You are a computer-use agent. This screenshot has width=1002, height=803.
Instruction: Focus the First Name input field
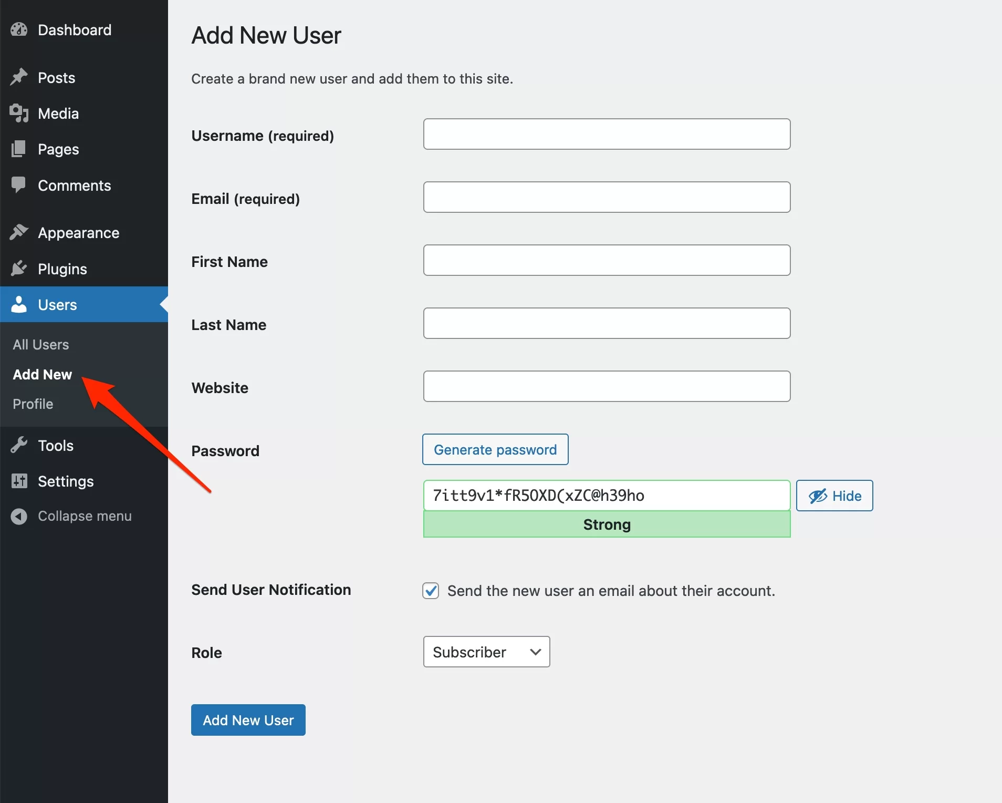click(607, 260)
